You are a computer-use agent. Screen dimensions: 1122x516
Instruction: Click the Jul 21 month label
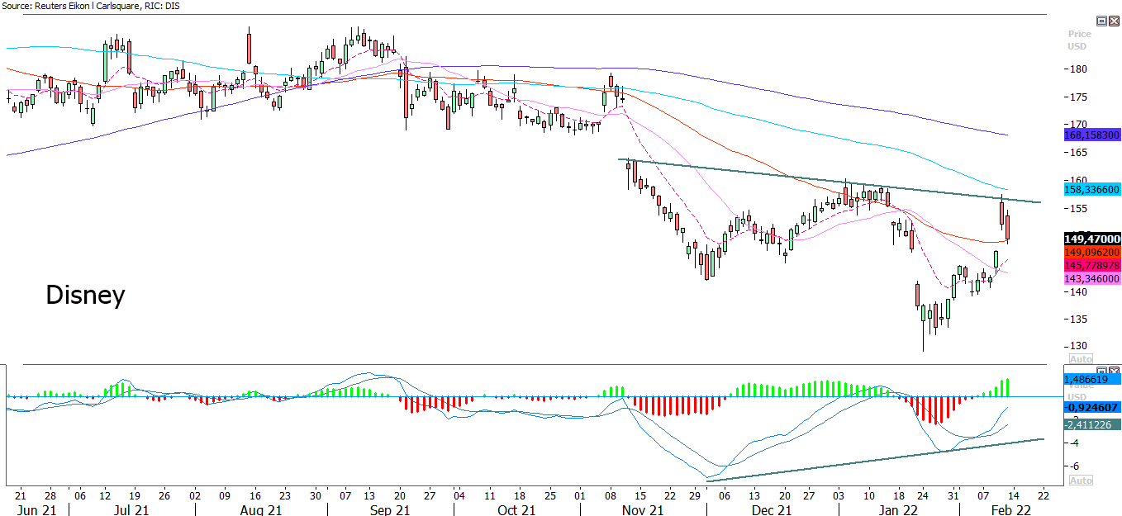pyautogui.click(x=130, y=510)
